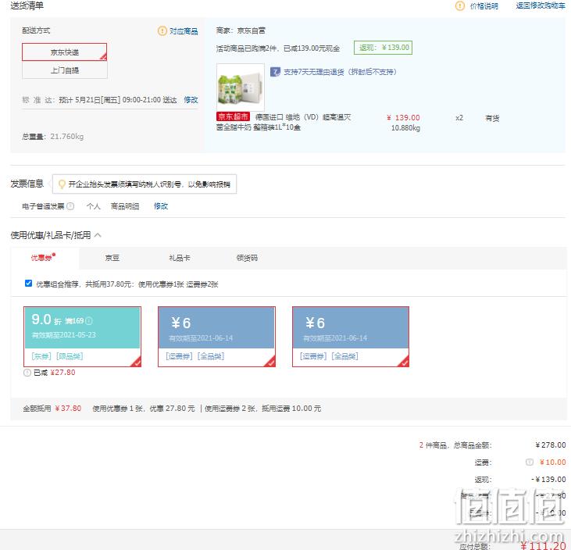Click info icon on 9.0折 coupon
Image resolution: width=571 pixels, height=550 pixels.
coord(88,321)
